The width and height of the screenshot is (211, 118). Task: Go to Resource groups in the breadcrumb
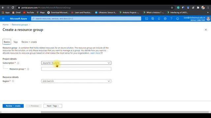pyautogui.click(x=20, y=25)
